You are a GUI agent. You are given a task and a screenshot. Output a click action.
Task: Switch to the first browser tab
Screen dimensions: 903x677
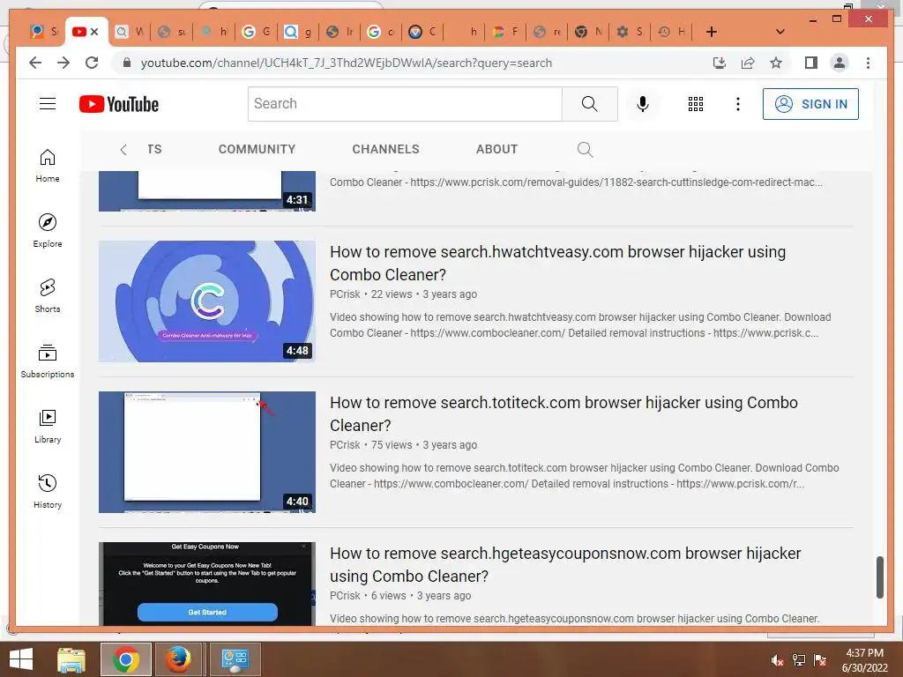(x=44, y=32)
